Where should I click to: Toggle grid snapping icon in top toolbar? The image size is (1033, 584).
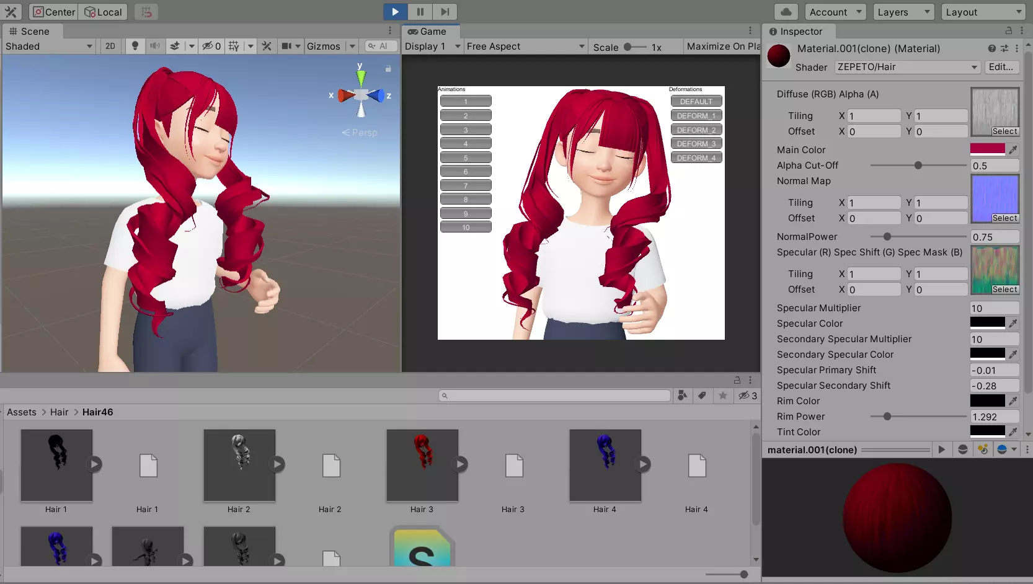click(x=146, y=12)
